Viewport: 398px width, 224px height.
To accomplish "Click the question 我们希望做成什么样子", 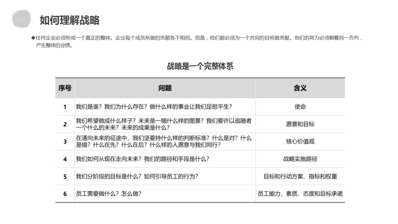I will [x=164, y=124].
